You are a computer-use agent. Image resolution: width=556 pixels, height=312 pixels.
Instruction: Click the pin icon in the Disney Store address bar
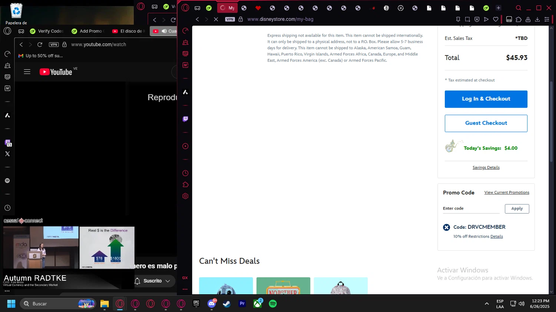pos(458,19)
